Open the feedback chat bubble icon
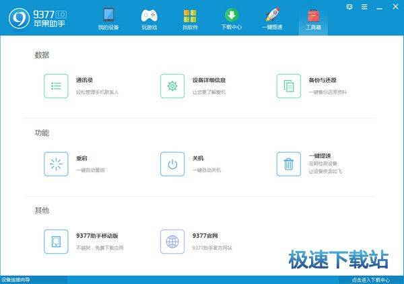The image size is (404, 284). pos(349,5)
